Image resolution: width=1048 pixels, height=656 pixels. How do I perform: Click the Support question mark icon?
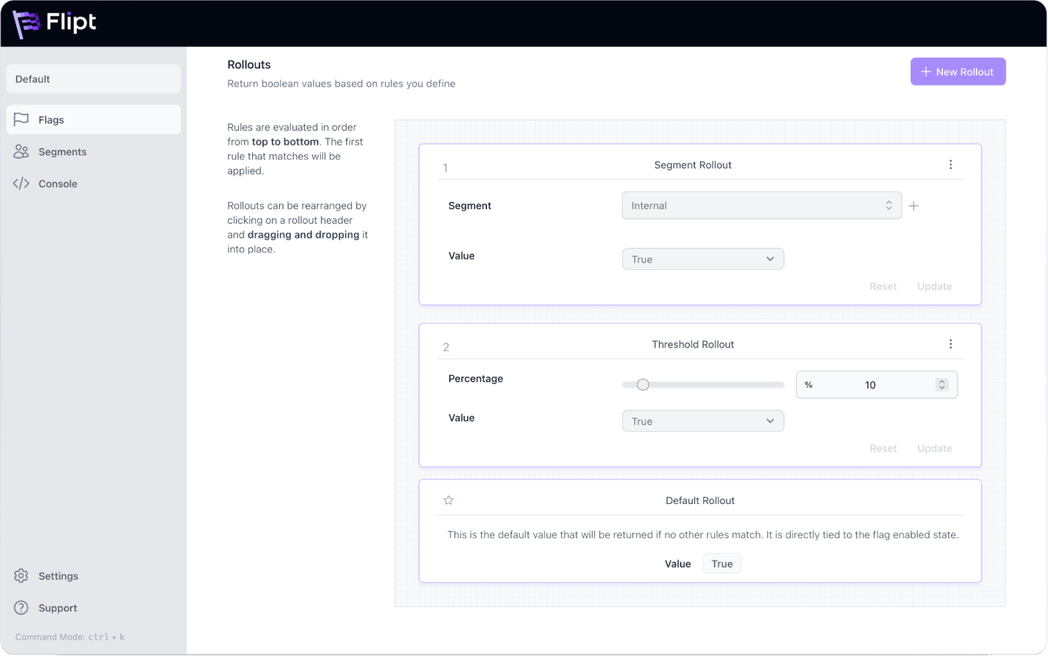point(22,608)
